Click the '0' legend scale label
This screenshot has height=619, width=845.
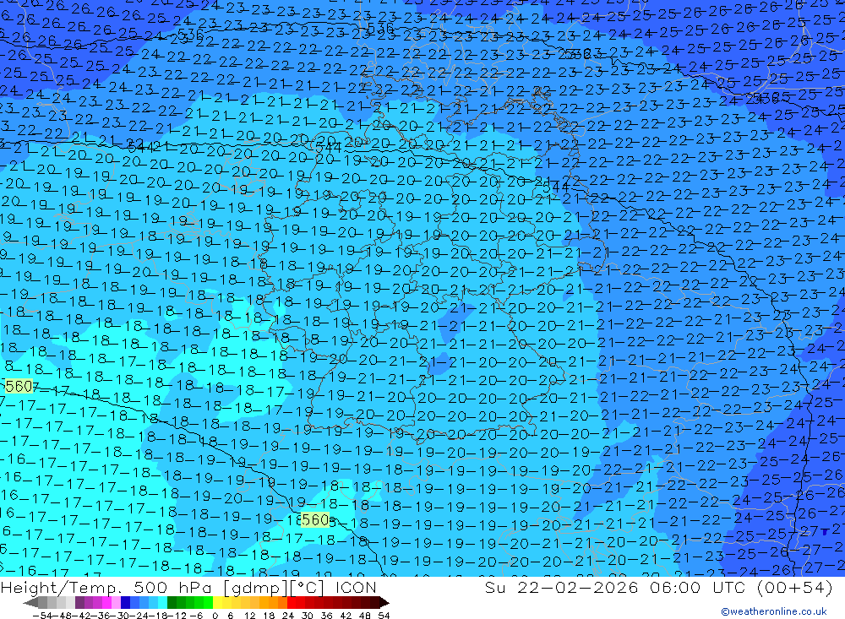(215, 616)
